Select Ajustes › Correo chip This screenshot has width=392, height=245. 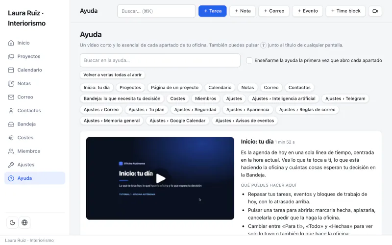coord(101,109)
